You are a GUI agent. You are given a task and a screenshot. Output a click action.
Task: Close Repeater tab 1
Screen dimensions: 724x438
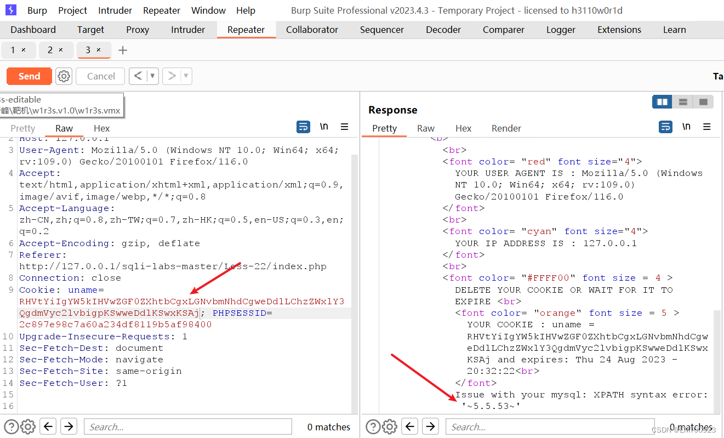[x=24, y=50]
